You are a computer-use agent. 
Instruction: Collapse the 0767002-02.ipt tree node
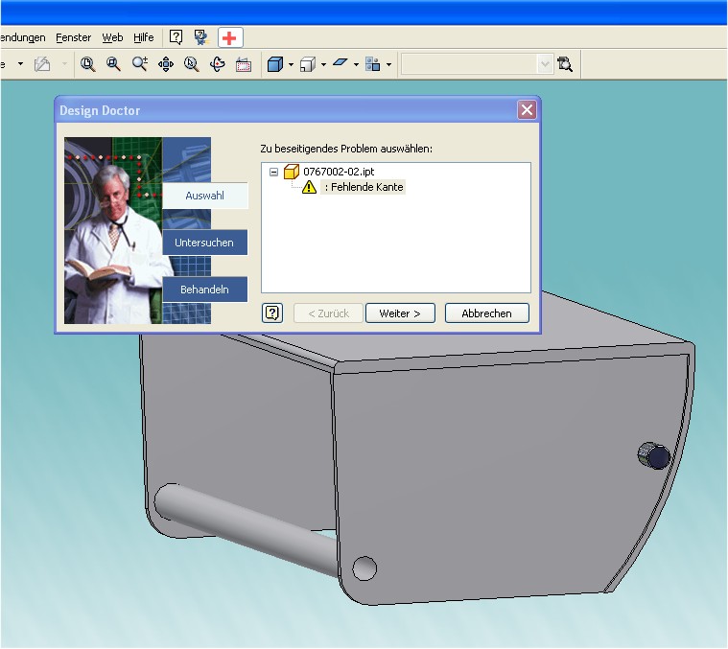(x=274, y=173)
